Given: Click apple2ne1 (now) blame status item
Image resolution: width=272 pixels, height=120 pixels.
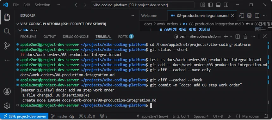Looking at the screenshot, I should click(x=152, y=116).
